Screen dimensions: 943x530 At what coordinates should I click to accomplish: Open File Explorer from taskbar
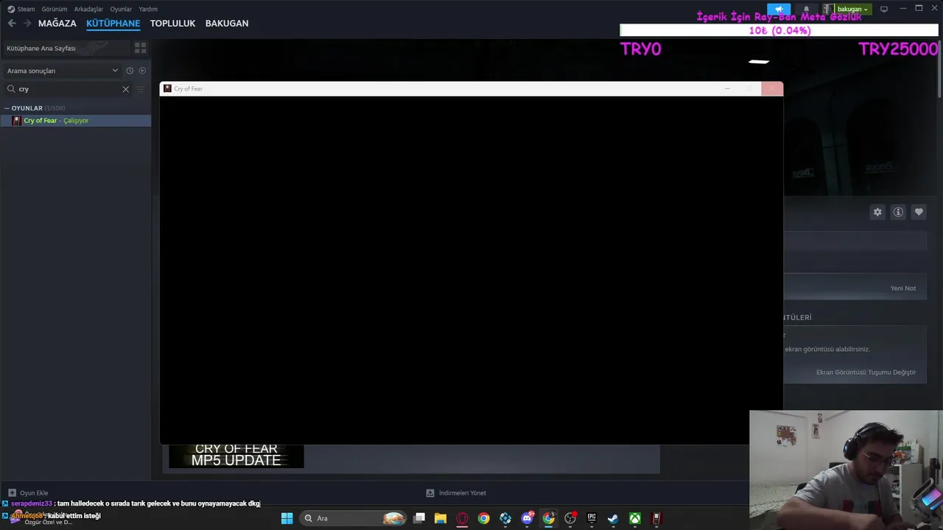click(x=441, y=518)
